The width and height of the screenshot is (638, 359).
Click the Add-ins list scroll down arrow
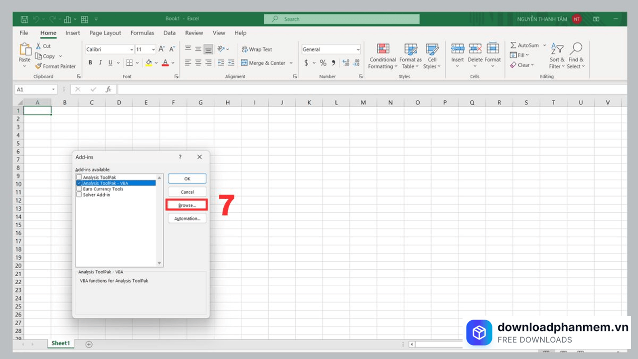tap(159, 263)
